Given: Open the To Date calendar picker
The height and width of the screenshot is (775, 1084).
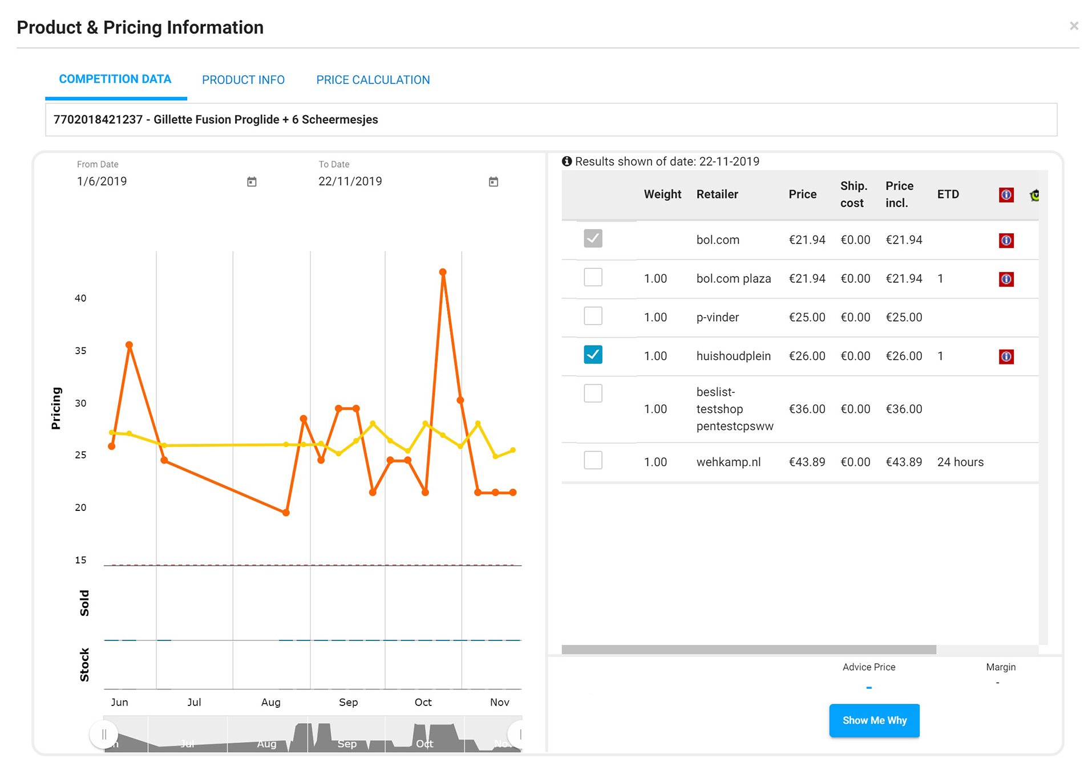Looking at the screenshot, I should [494, 182].
